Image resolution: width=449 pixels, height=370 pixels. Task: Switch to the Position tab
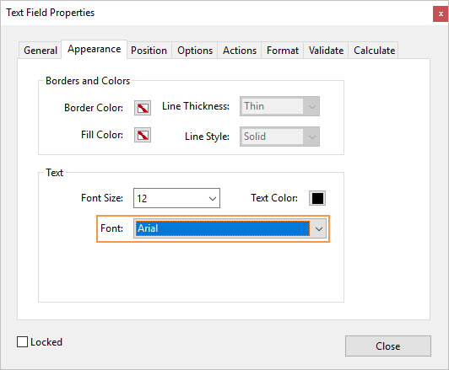click(149, 51)
